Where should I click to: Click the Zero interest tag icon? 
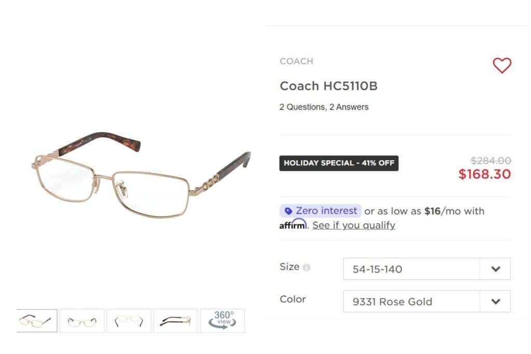click(x=289, y=210)
